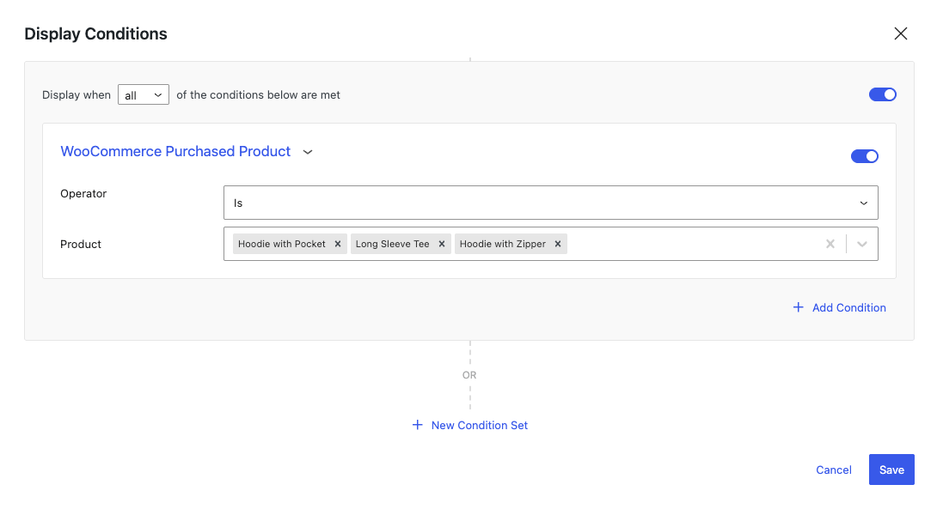Select the Hoodie with Zipper tag label
This screenshot has height=509, width=937.
[x=503, y=244]
